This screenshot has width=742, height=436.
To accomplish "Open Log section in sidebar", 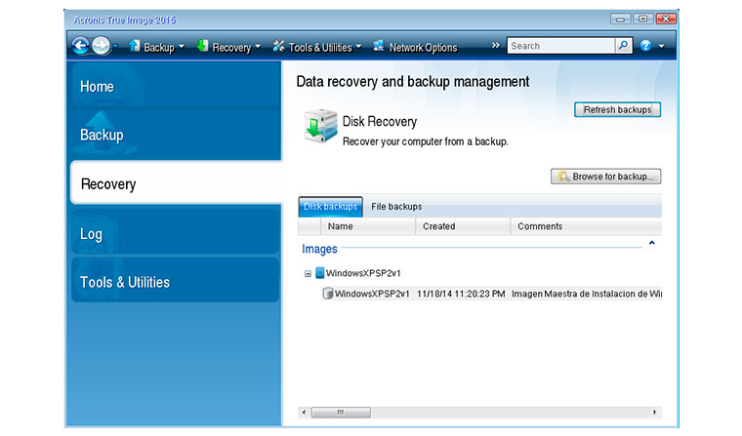I will click(175, 232).
